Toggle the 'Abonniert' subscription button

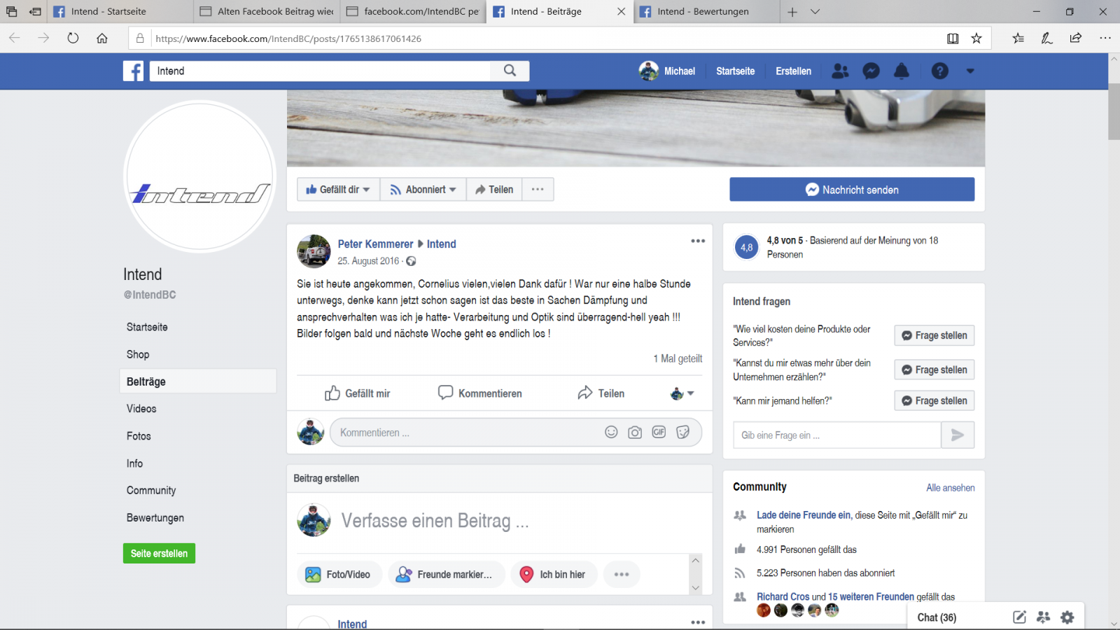click(423, 190)
